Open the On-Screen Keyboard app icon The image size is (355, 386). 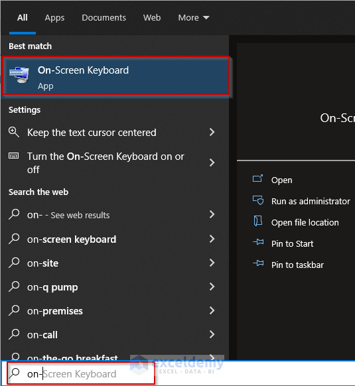click(x=19, y=75)
